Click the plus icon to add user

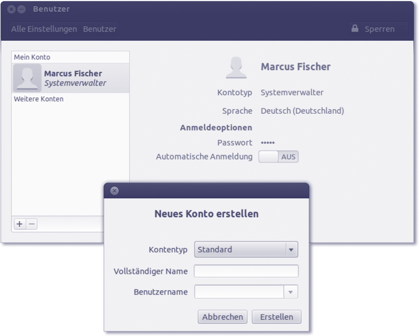(x=20, y=224)
